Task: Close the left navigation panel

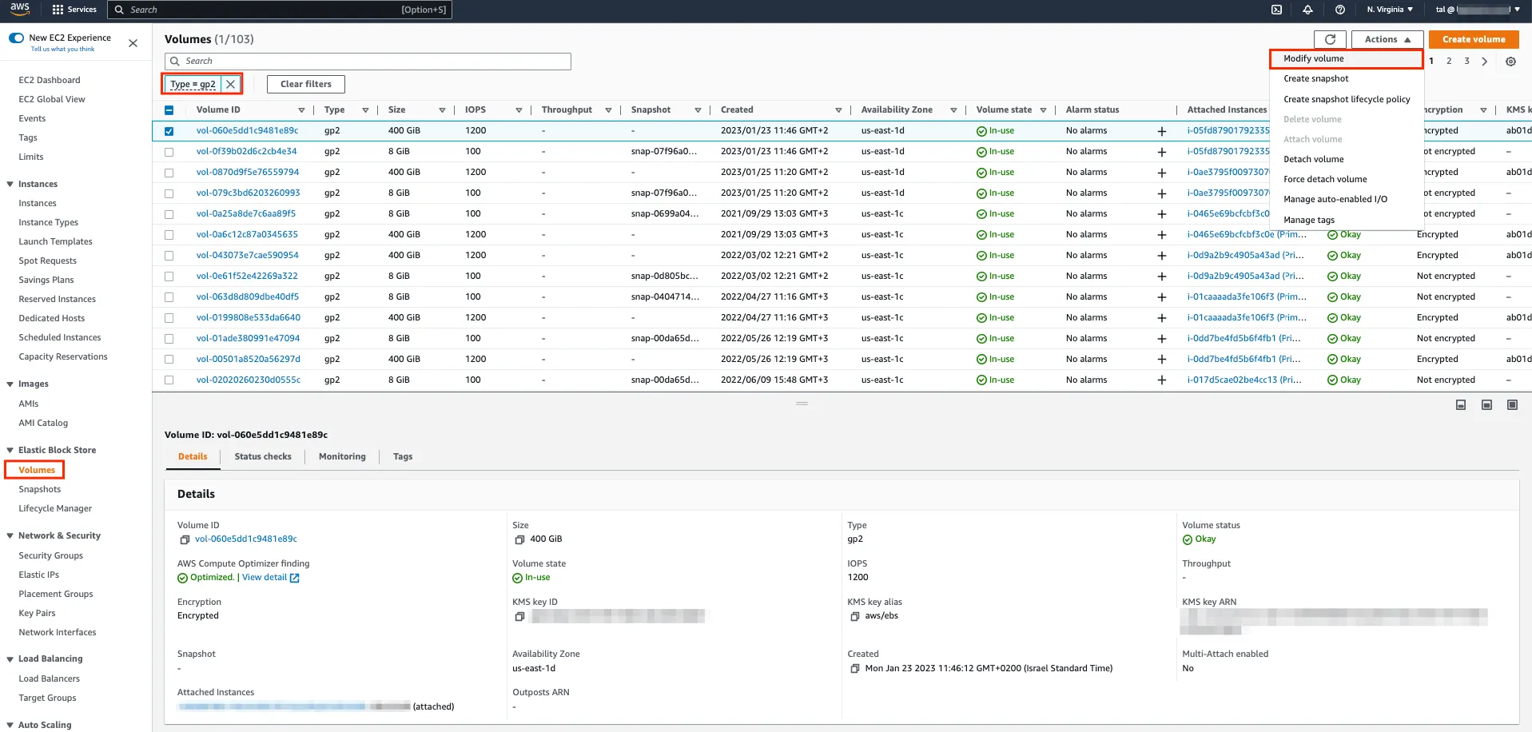Action: point(133,43)
